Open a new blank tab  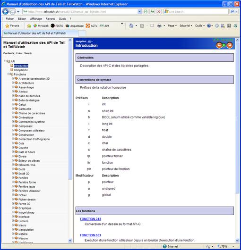[x=82, y=33]
